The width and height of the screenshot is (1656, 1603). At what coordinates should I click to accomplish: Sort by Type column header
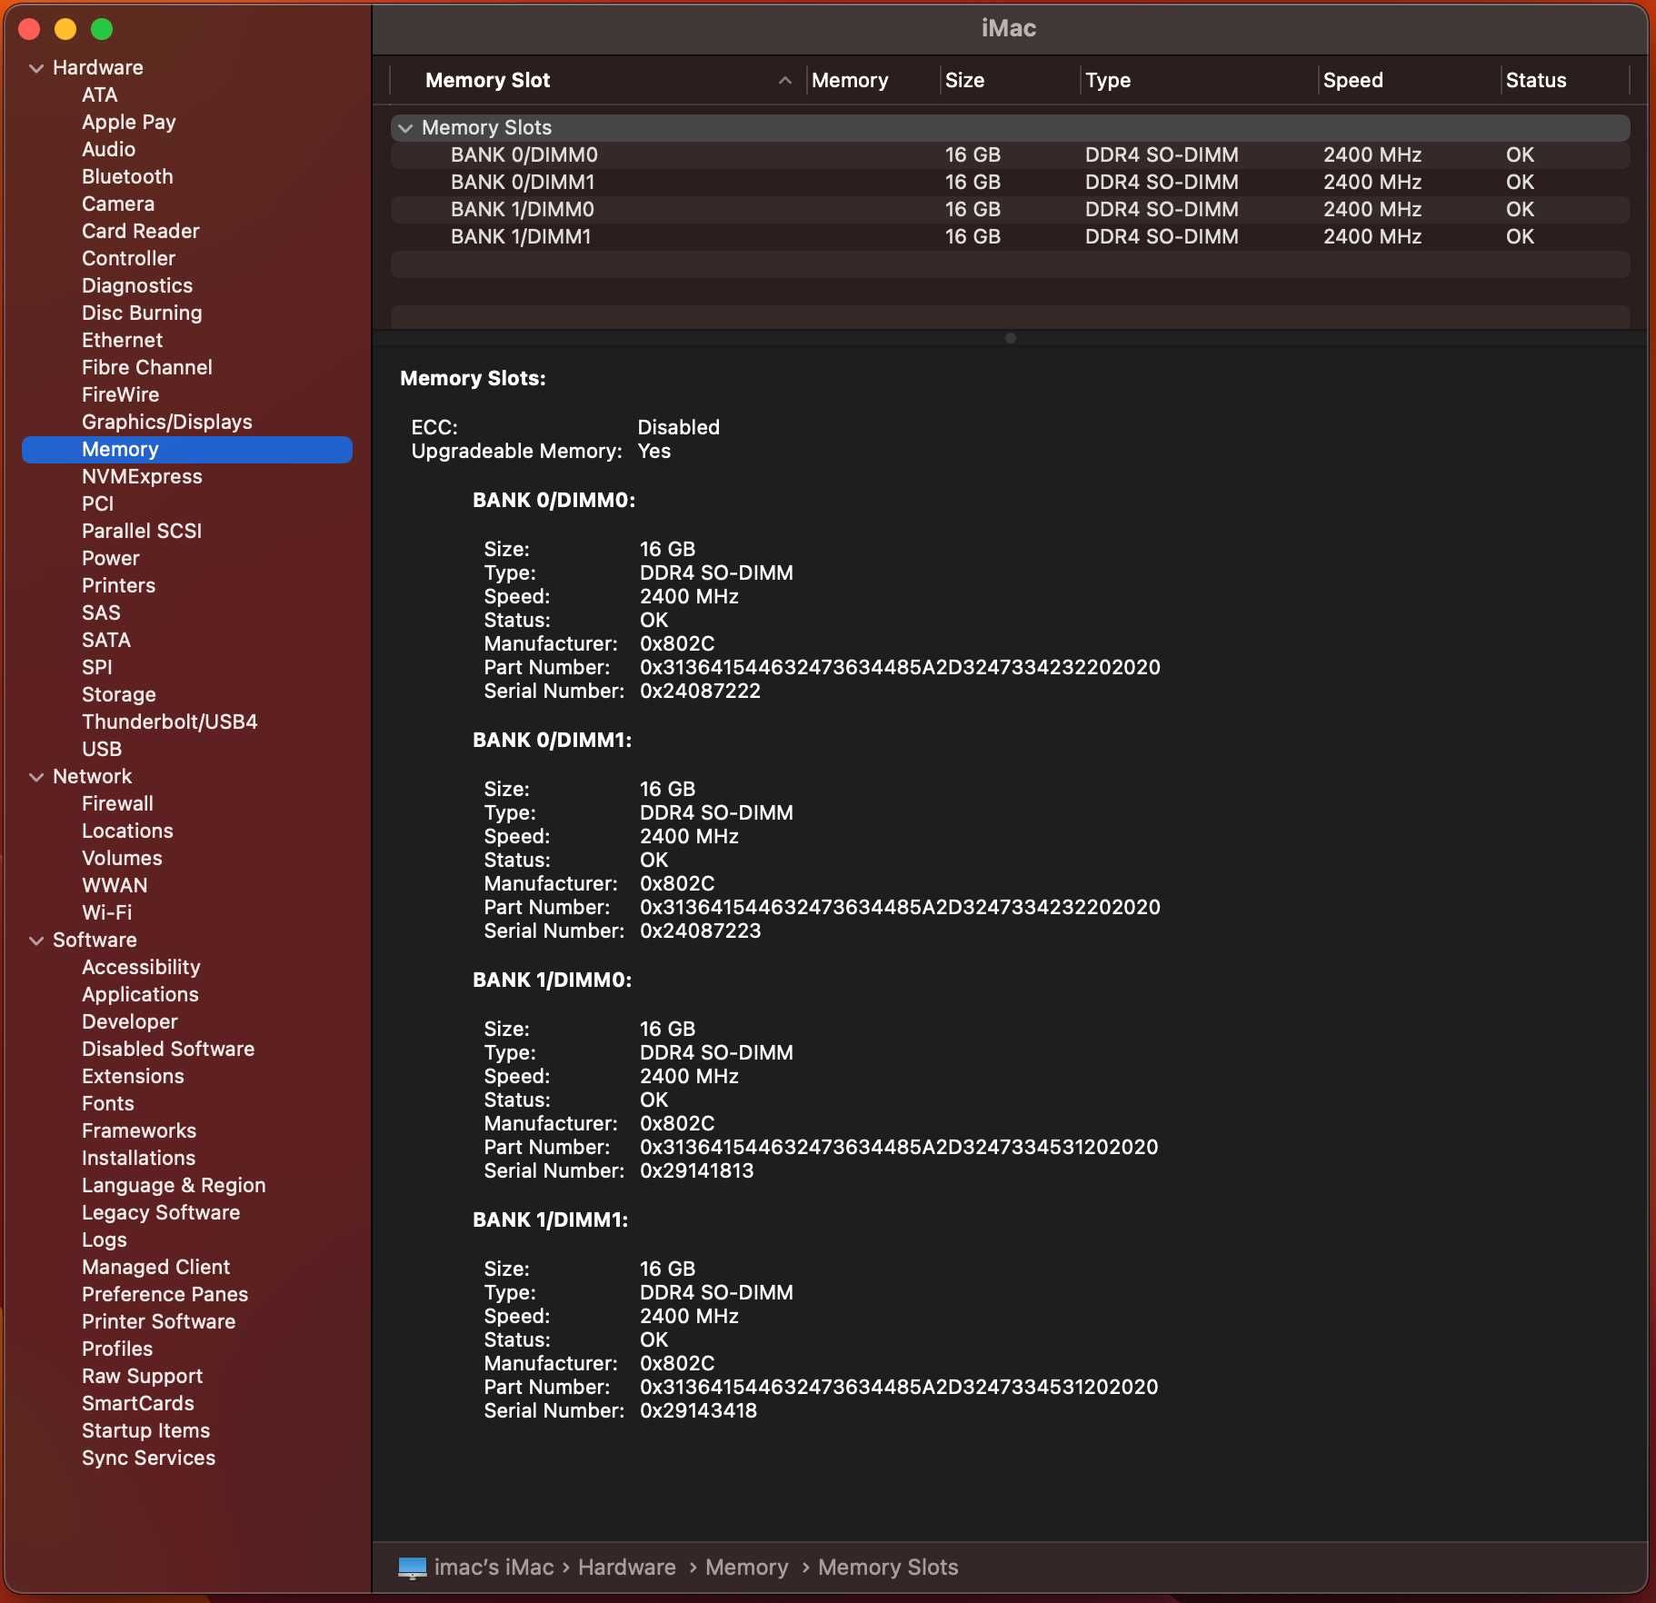click(x=1108, y=81)
